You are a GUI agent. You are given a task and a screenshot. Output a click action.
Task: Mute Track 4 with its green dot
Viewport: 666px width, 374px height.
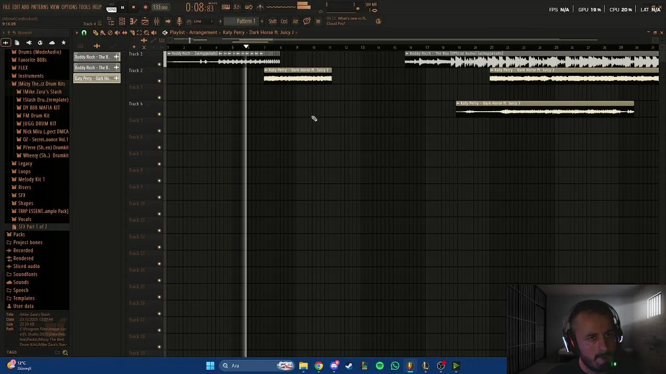(159, 114)
